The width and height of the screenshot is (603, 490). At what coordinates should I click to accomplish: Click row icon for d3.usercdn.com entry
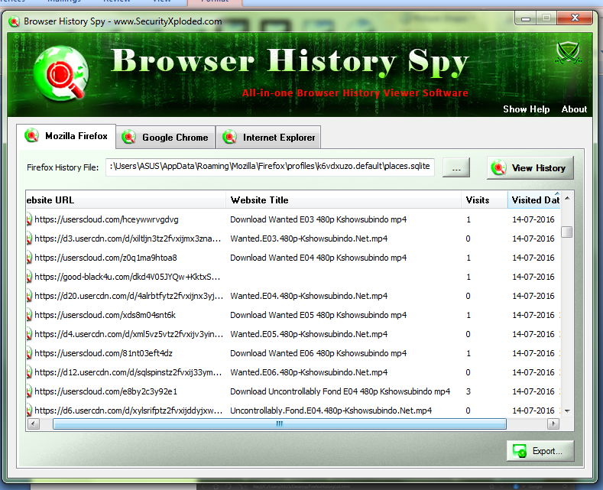[x=29, y=239]
